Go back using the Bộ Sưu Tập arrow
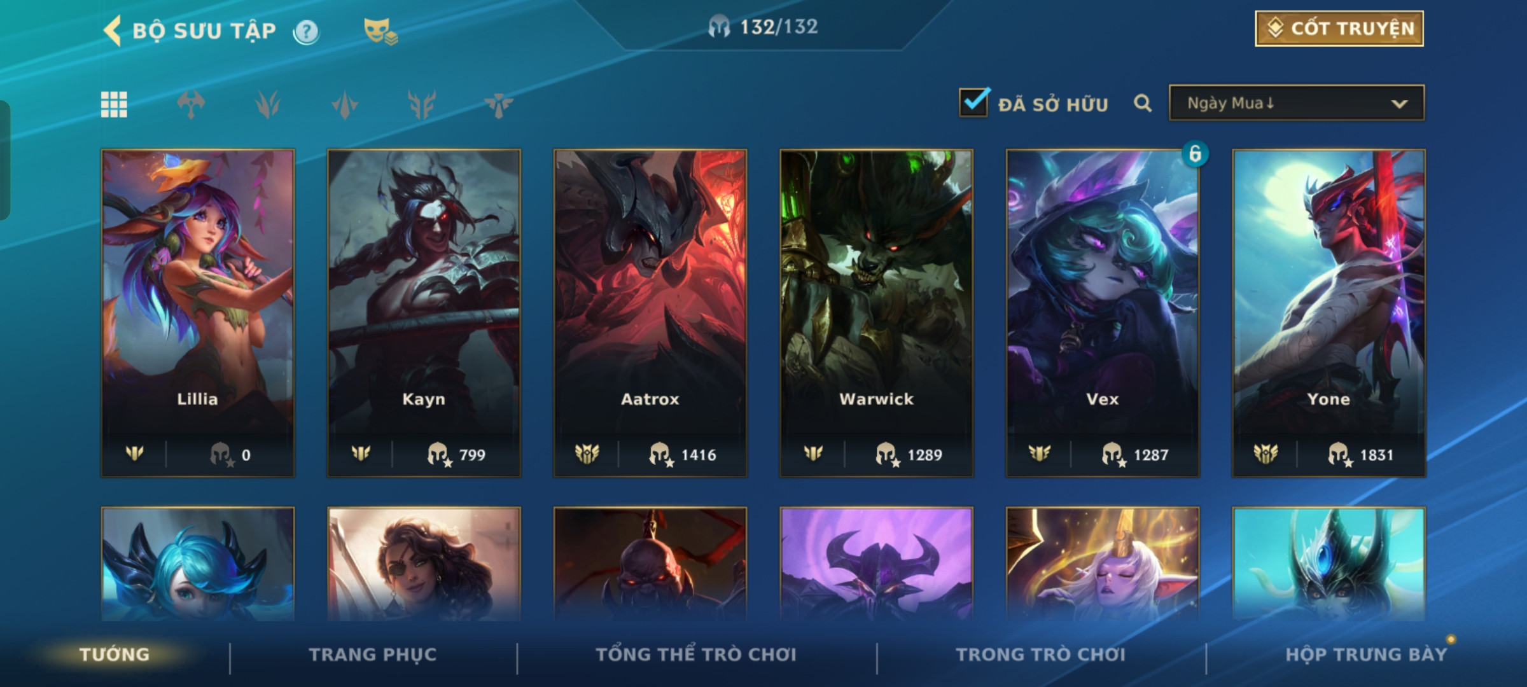This screenshot has width=1527, height=687. tap(113, 31)
